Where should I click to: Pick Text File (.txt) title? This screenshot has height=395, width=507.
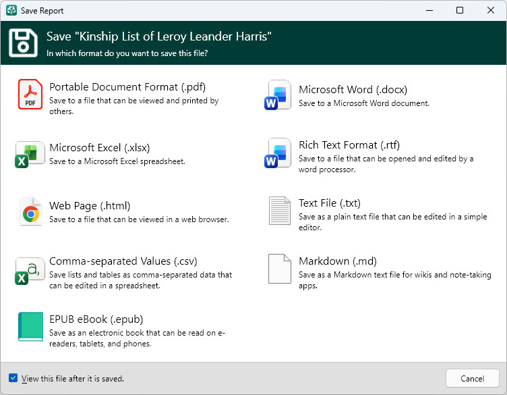(x=330, y=203)
